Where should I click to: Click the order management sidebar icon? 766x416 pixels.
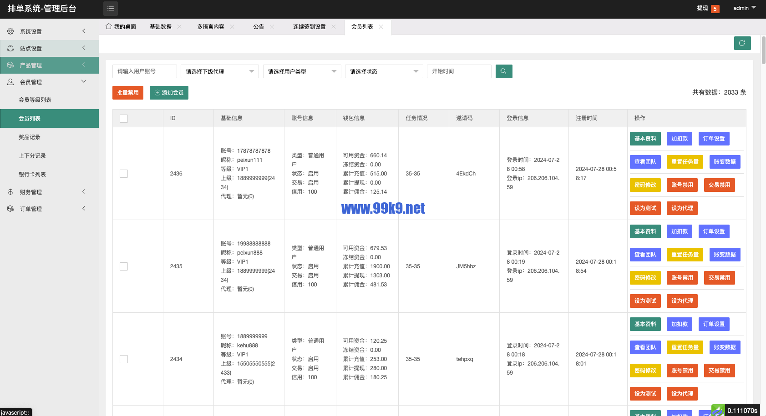coord(10,209)
